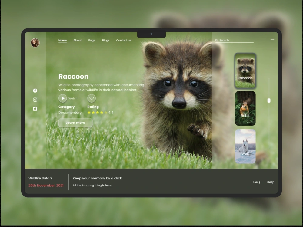Select the Rebit thumbnail card
The width and height of the screenshot is (303, 227).
point(245,108)
